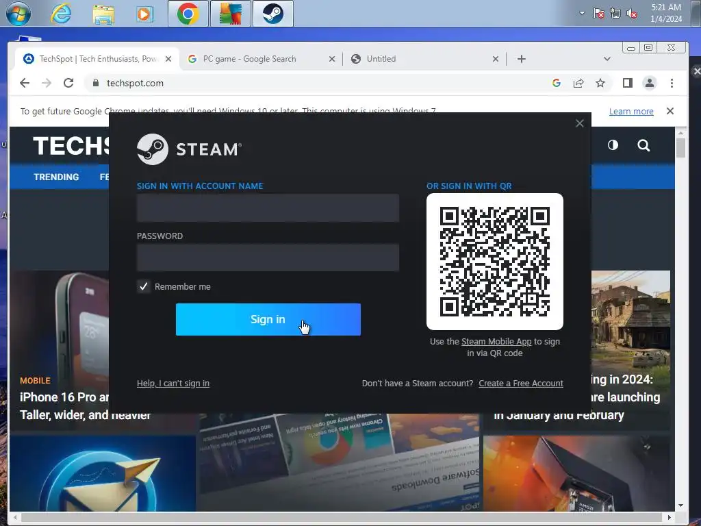Open Create a Free Account link
The height and width of the screenshot is (526, 701).
coord(521,384)
